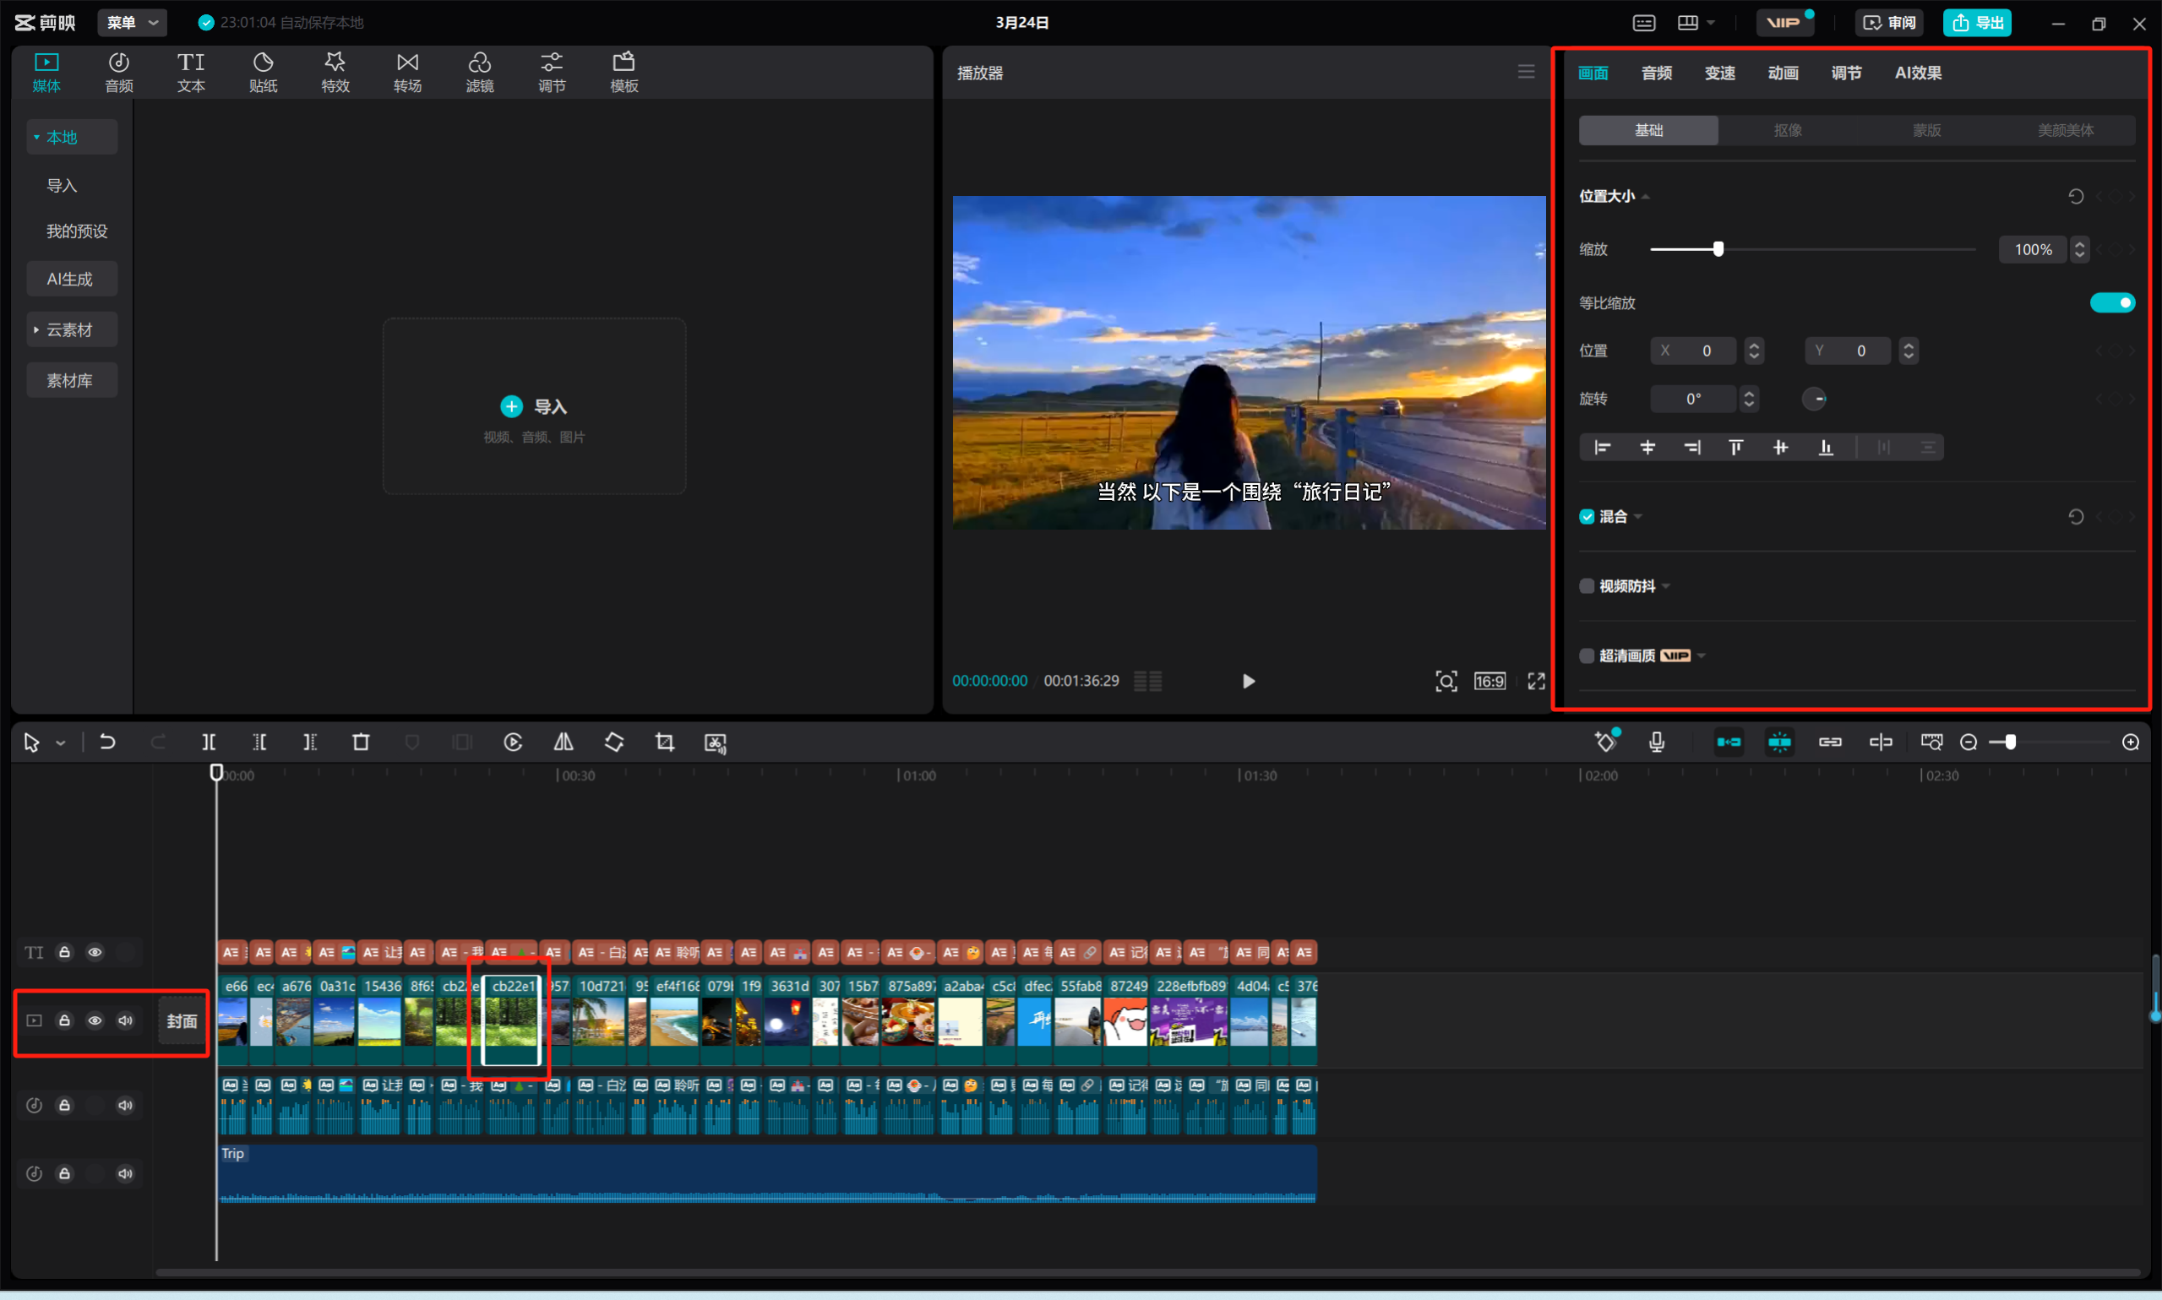Open the 贴纸 stickers panel
This screenshot has height=1300, width=2162.
263,72
